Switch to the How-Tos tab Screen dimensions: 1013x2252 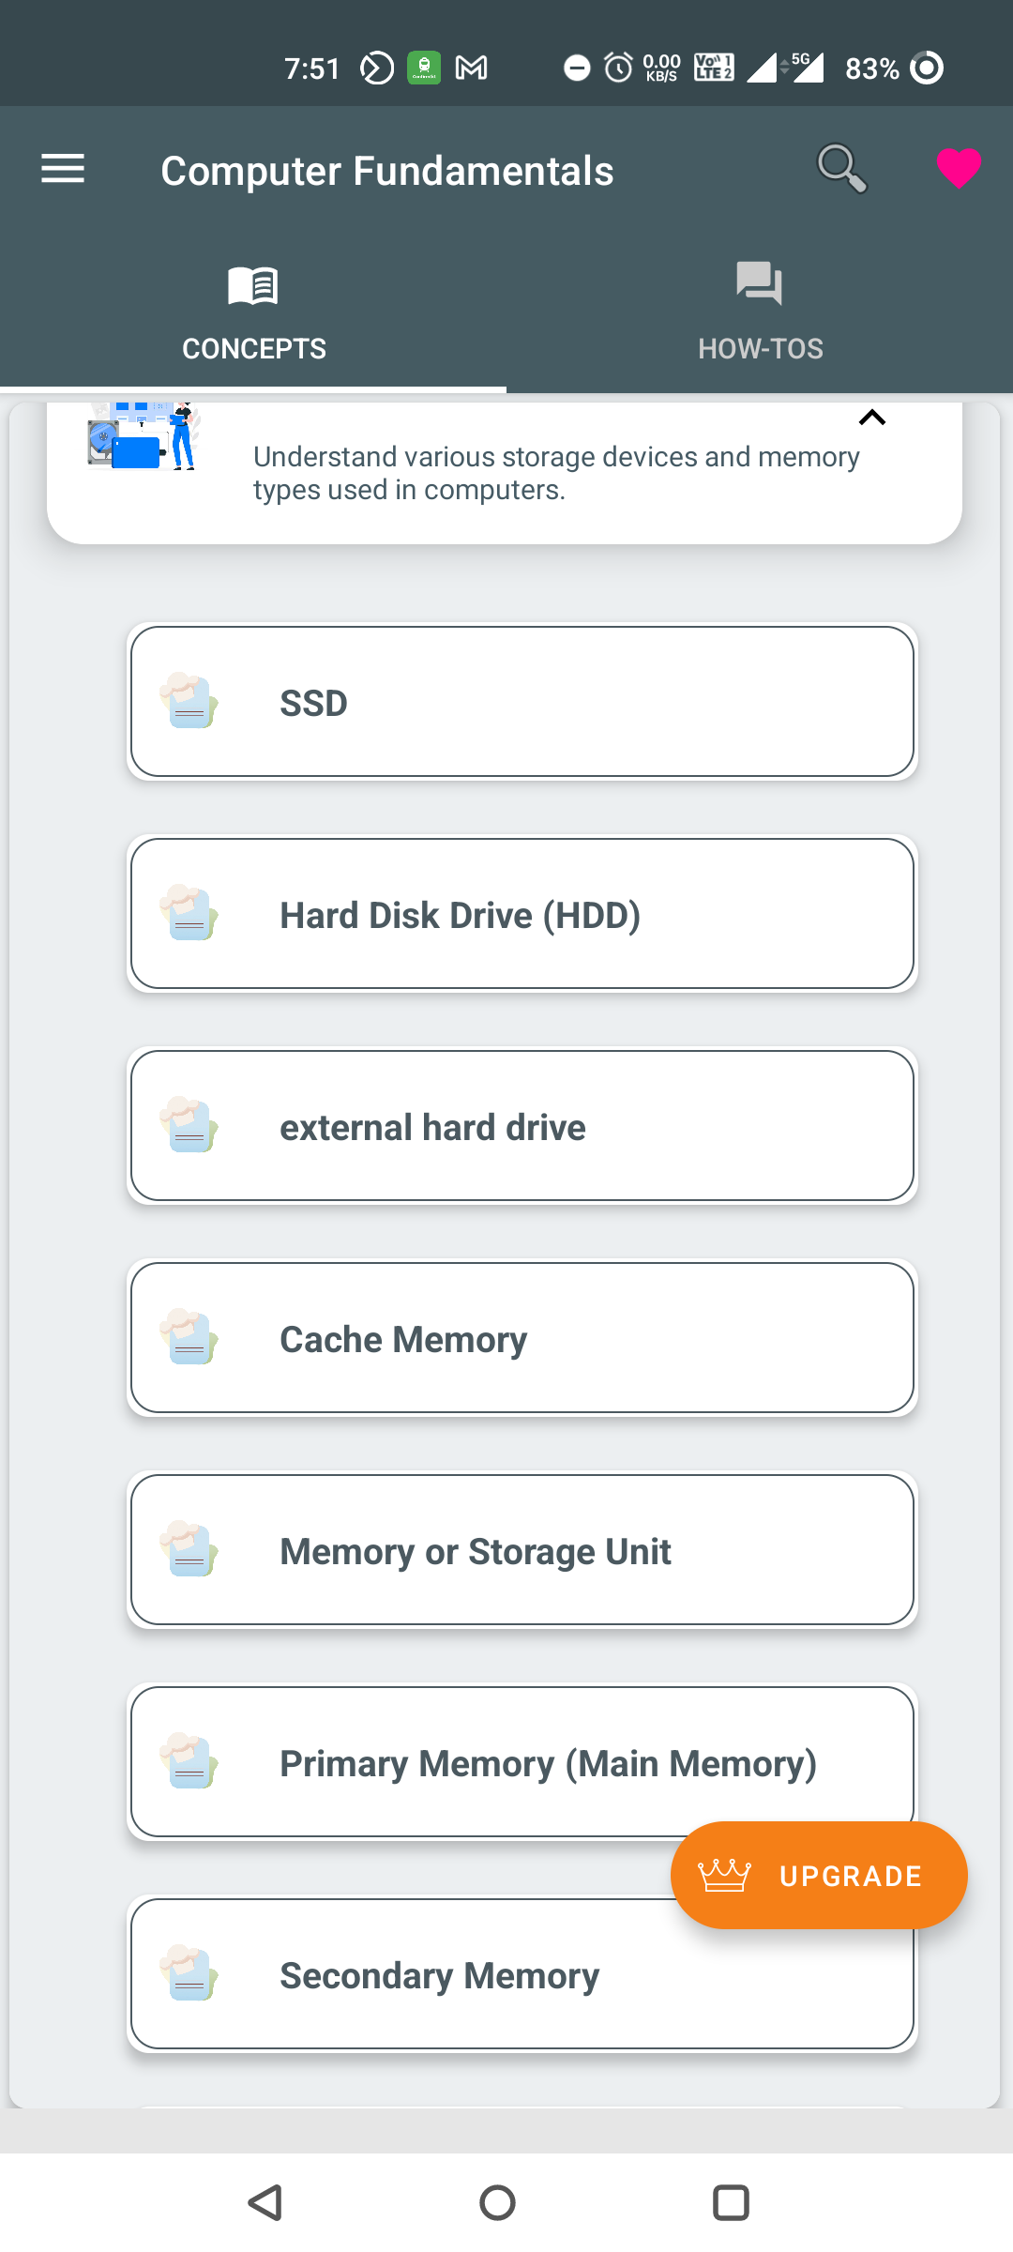(x=760, y=312)
